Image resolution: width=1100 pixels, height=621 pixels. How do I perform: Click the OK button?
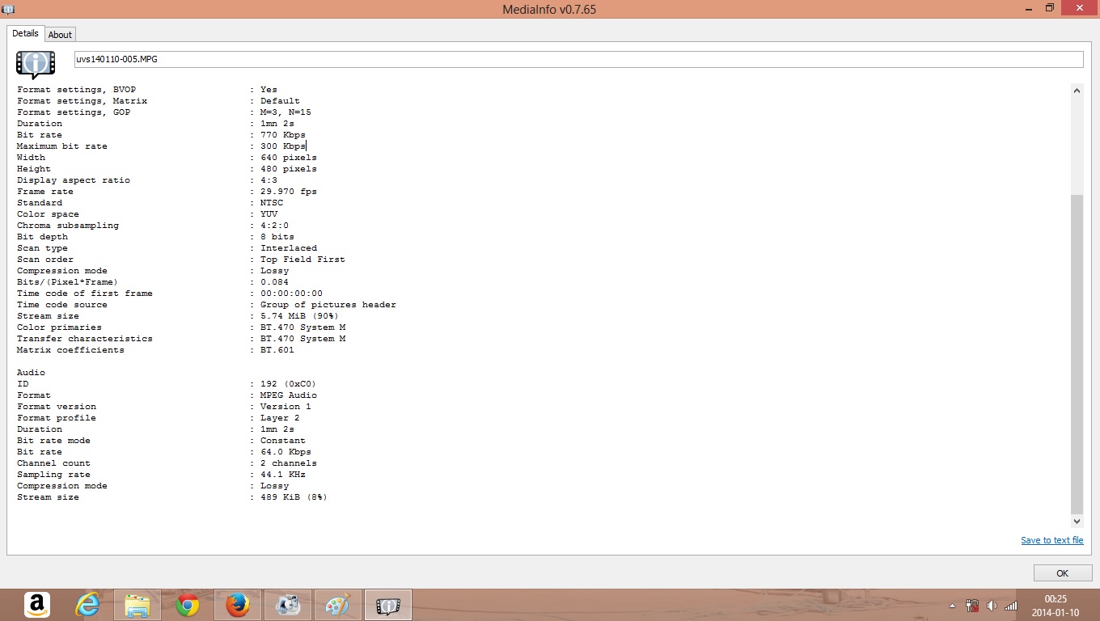(x=1062, y=572)
